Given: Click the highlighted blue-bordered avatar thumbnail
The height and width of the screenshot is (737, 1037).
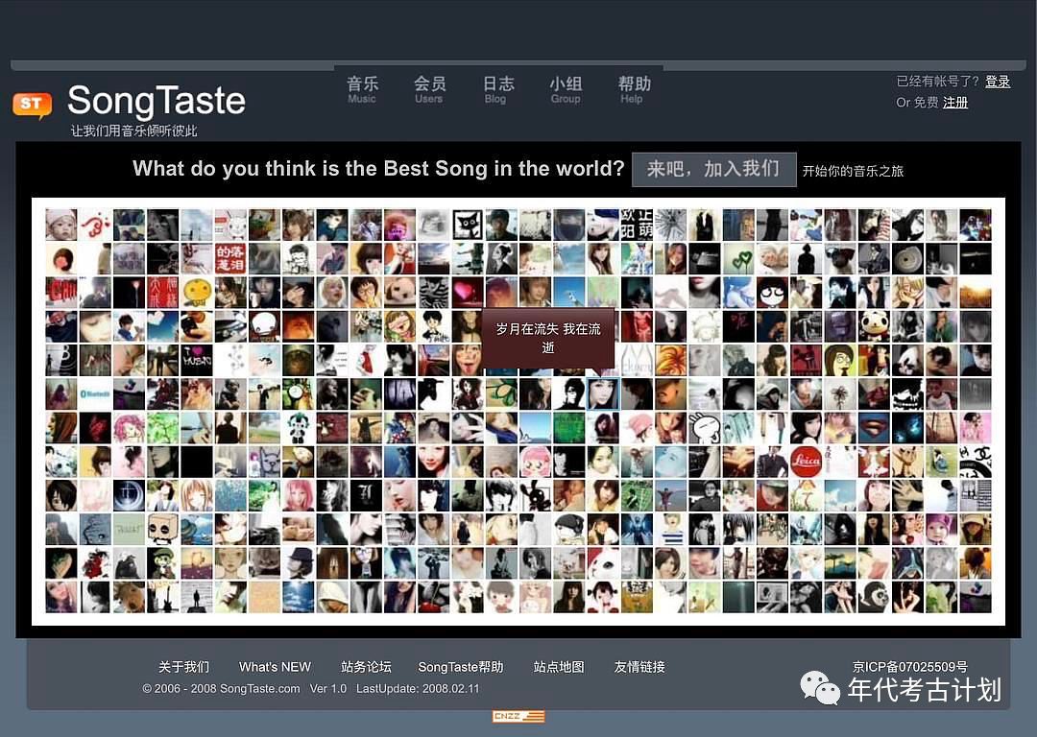Looking at the screenshot, I should tap(603, 393).
